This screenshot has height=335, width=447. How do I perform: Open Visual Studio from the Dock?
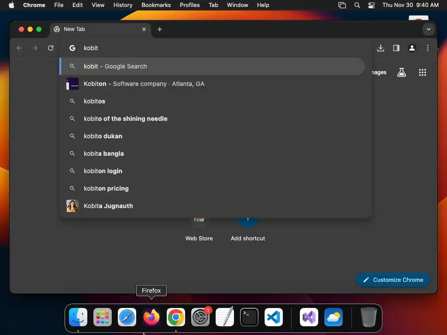tap(309, 317)
